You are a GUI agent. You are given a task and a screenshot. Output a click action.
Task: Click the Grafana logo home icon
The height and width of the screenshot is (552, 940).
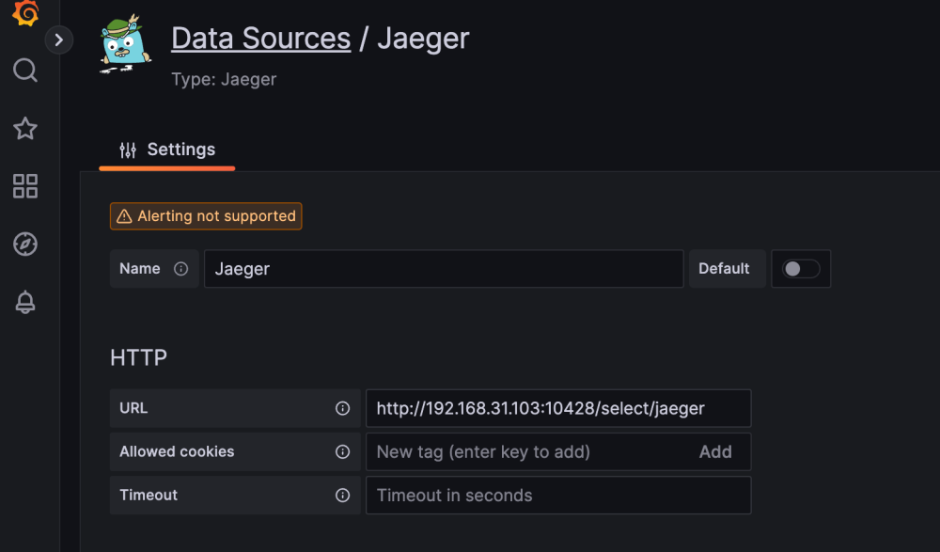pyautogui.click(x=25, y=14)
